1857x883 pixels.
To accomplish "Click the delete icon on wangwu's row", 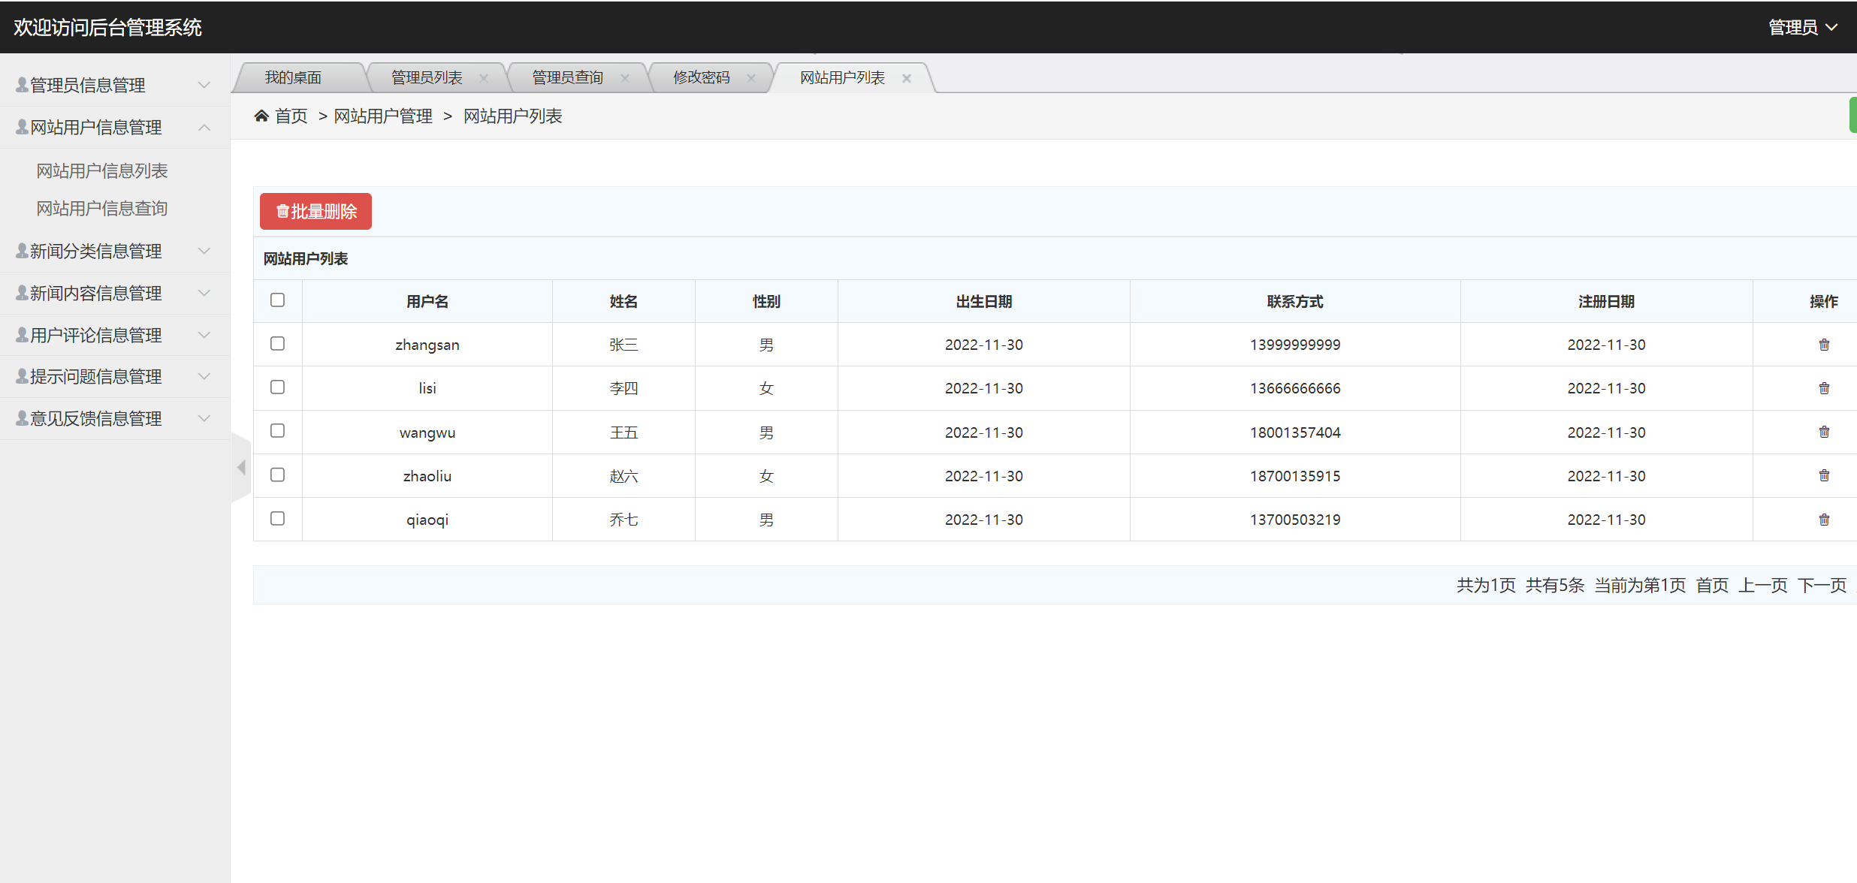I will pos(1824,431).
